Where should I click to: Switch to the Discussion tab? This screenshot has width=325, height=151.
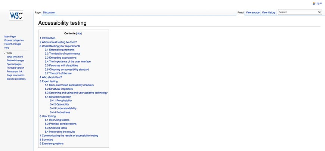click(49, 12)
